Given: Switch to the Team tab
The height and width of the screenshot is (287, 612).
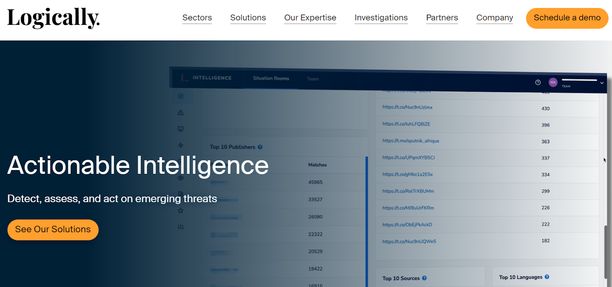Looking at the screenshot, I should pyautogui.click(x=313, y=79).
